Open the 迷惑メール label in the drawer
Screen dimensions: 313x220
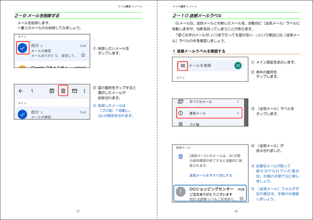point(209,113)
